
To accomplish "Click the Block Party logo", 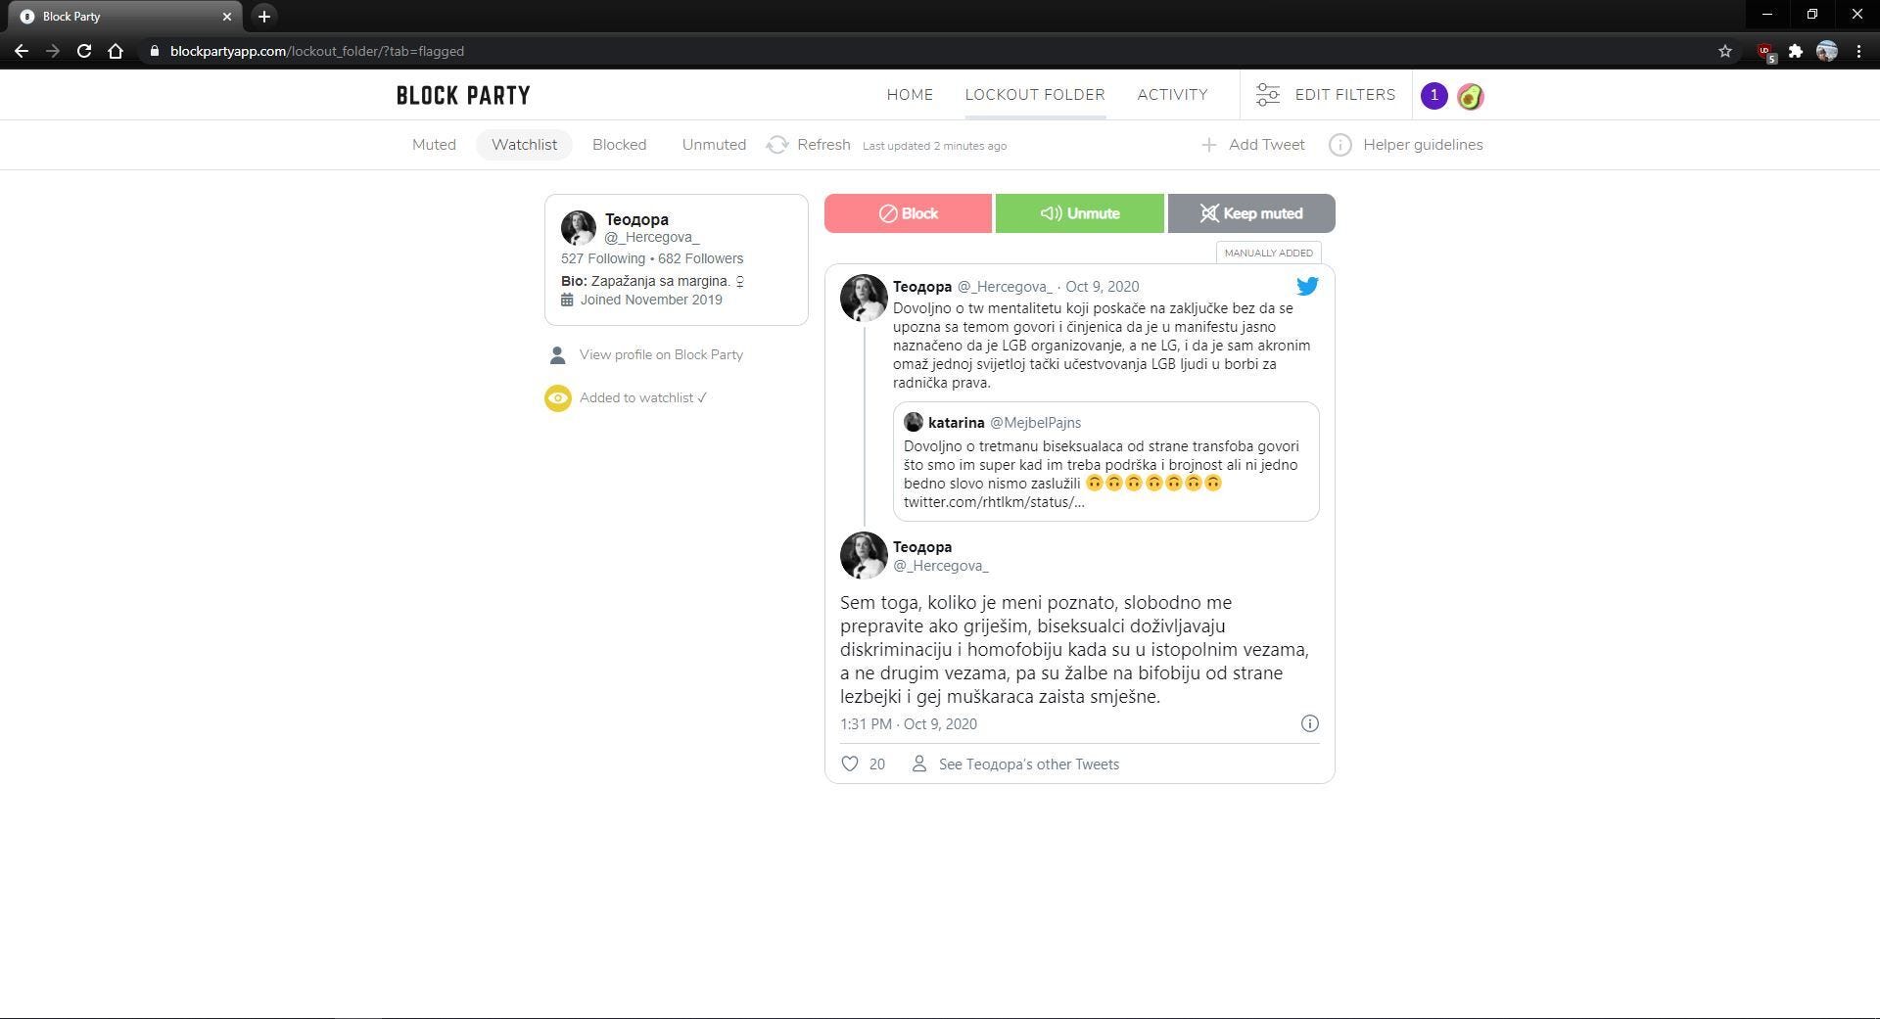I will point(463,95).
